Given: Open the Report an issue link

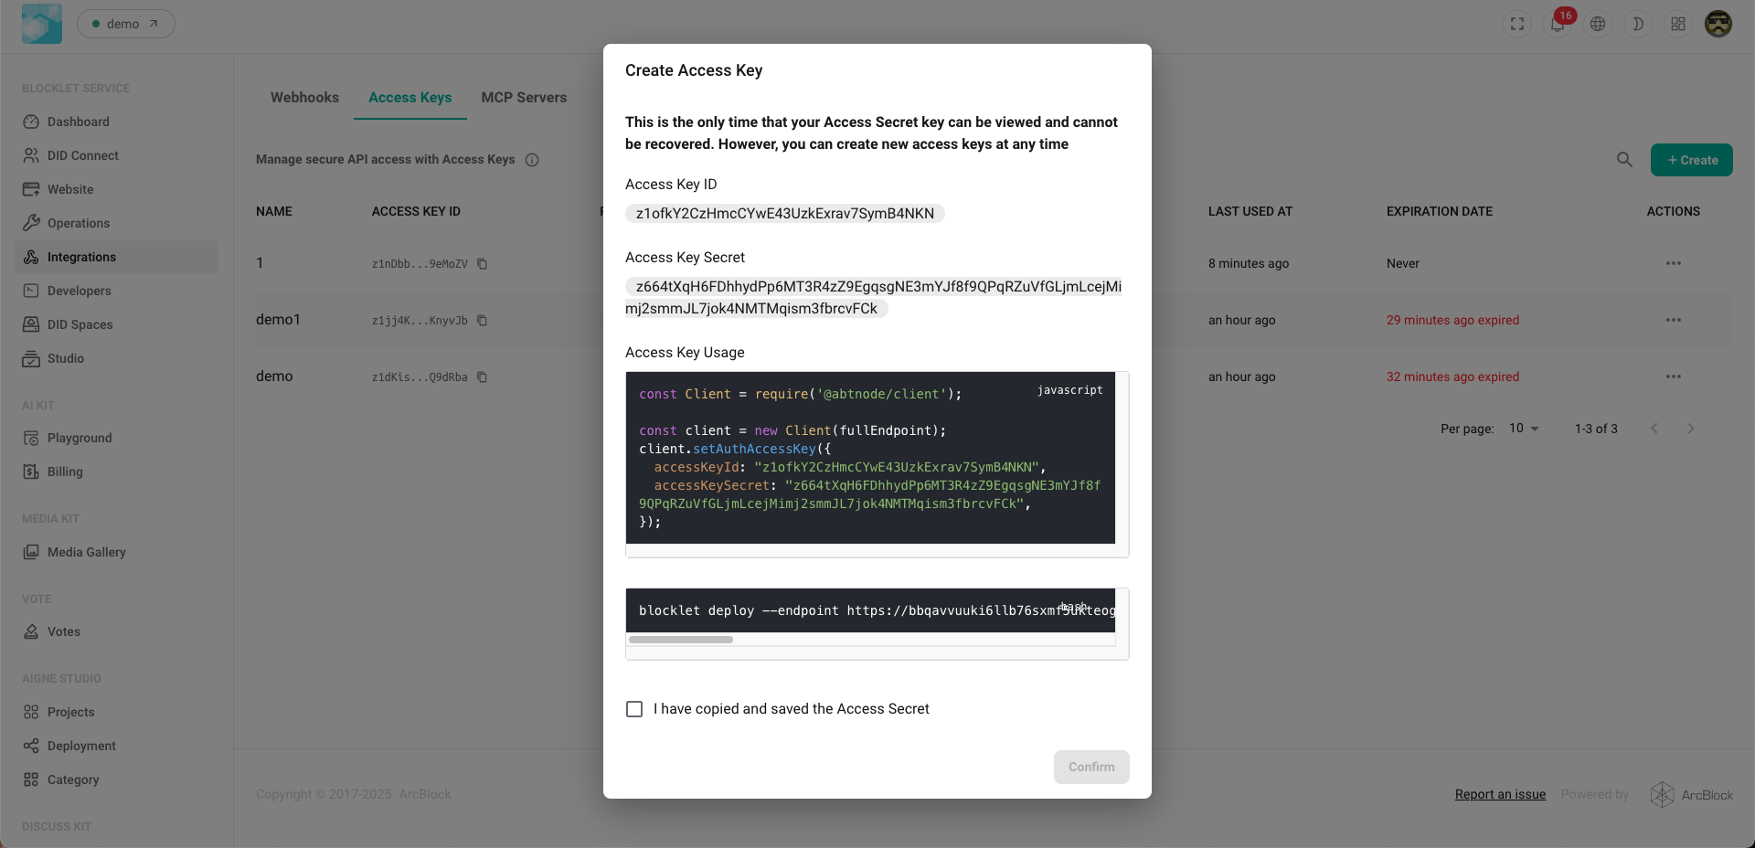Looking at the screenshot, I should pyautogui.click(x=1500, y=794).
